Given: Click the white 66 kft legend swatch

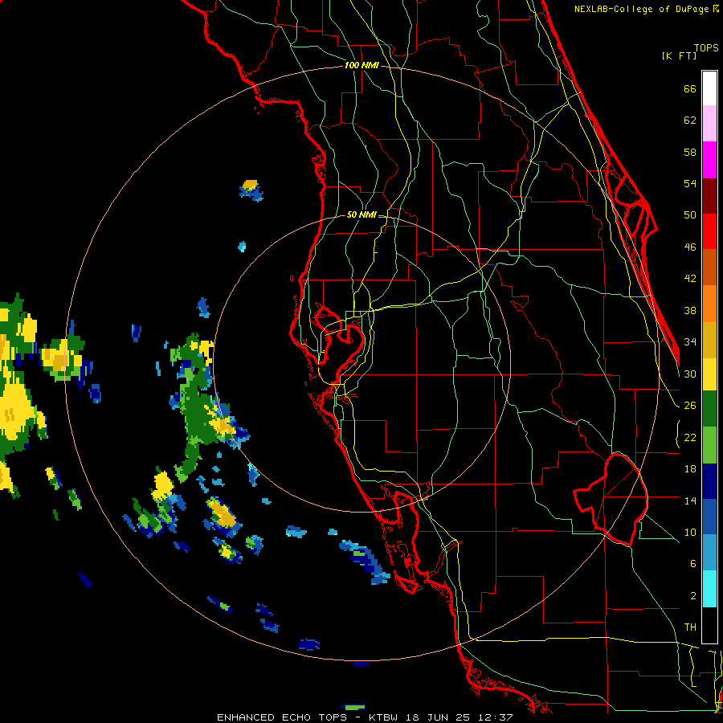Looking at the screenshot, I should point(709,88).
